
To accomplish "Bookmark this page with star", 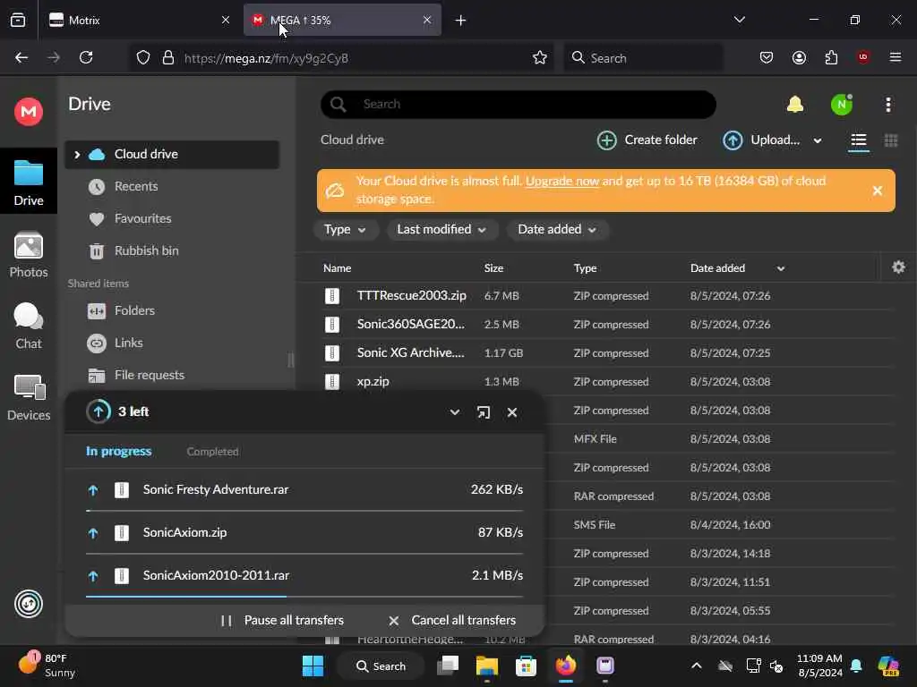I will pos(539,57).
